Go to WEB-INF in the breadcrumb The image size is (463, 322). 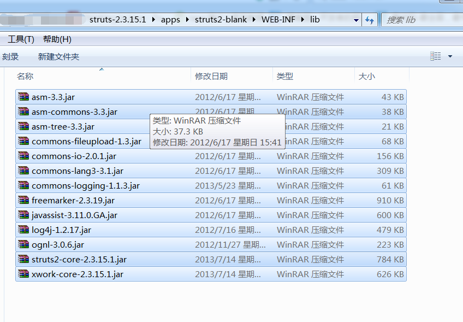(x=278, y=20)
